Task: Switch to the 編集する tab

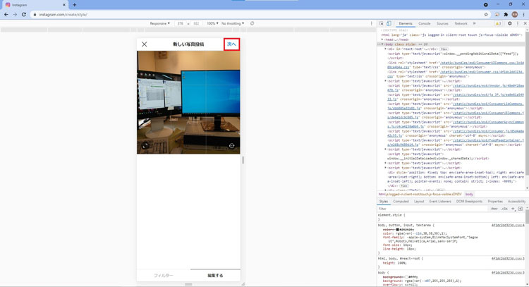Action: (215, 276)
